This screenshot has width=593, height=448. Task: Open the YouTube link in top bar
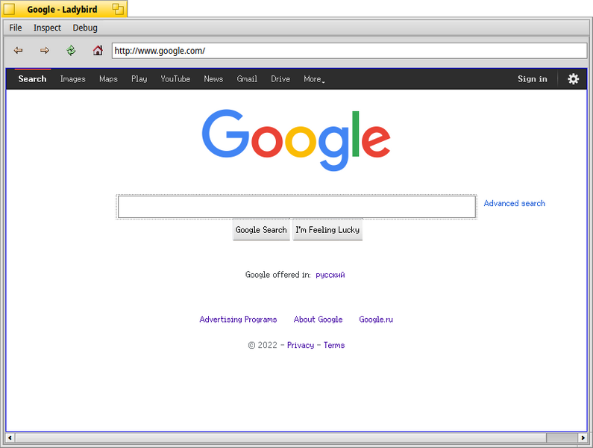[175, 79]
